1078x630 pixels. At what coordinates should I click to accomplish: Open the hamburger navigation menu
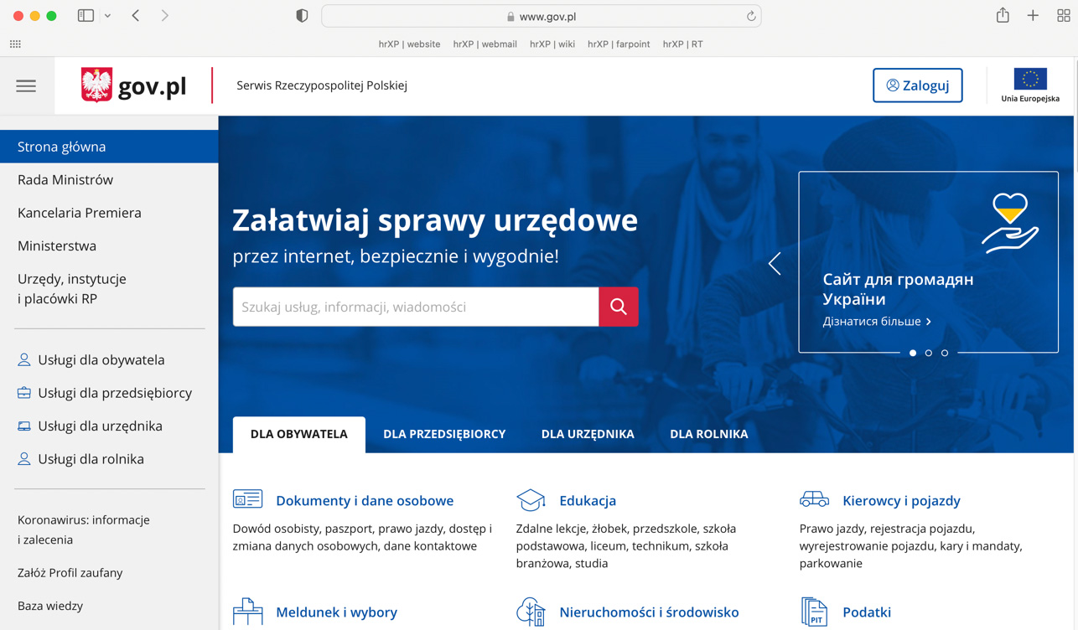click(26, 85)
